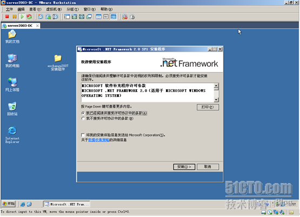
Task: Click the 打印 print button
Action: click(x=208, y=107)
